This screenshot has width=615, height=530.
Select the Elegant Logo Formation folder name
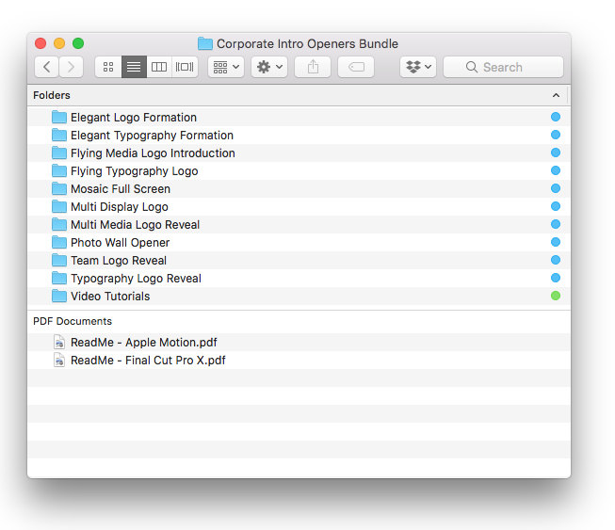[134, 118]
